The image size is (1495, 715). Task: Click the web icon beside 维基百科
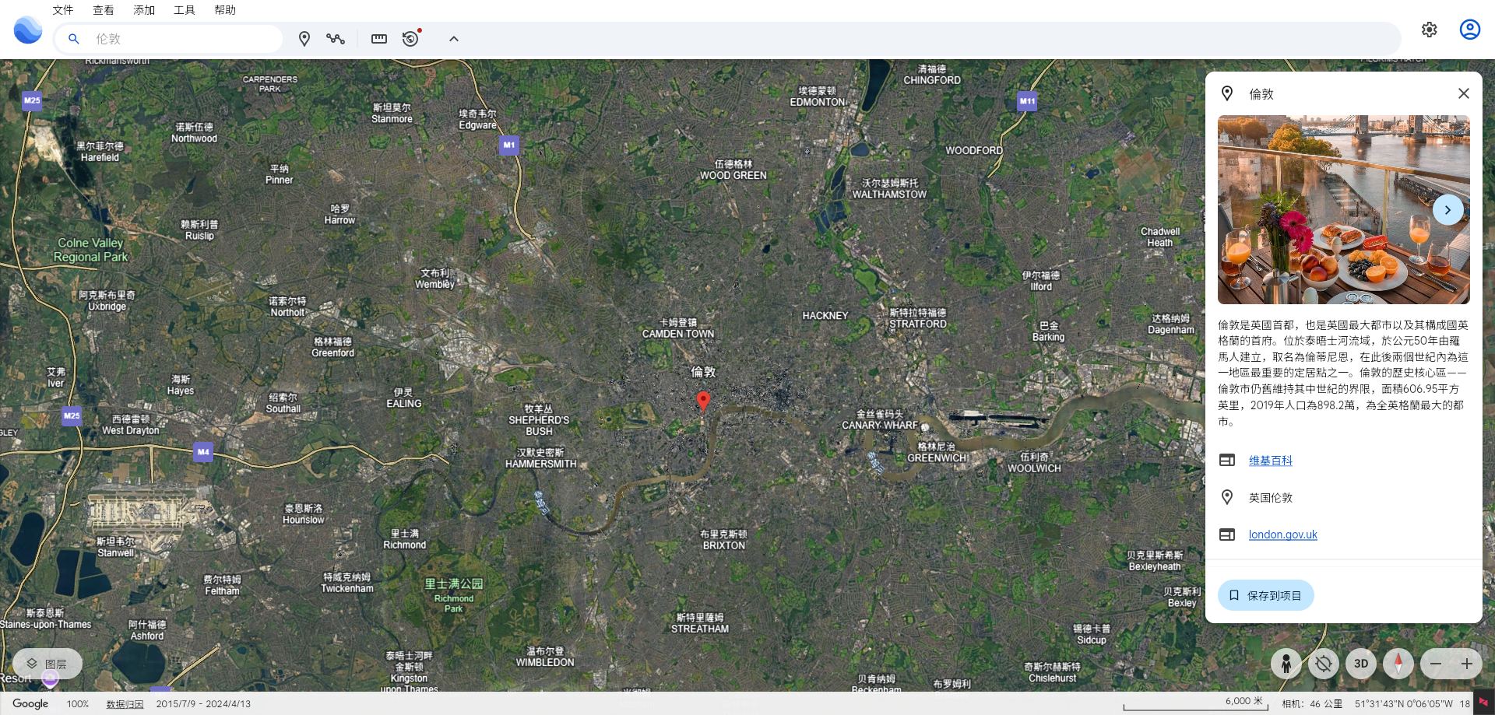coord(1227,461)
